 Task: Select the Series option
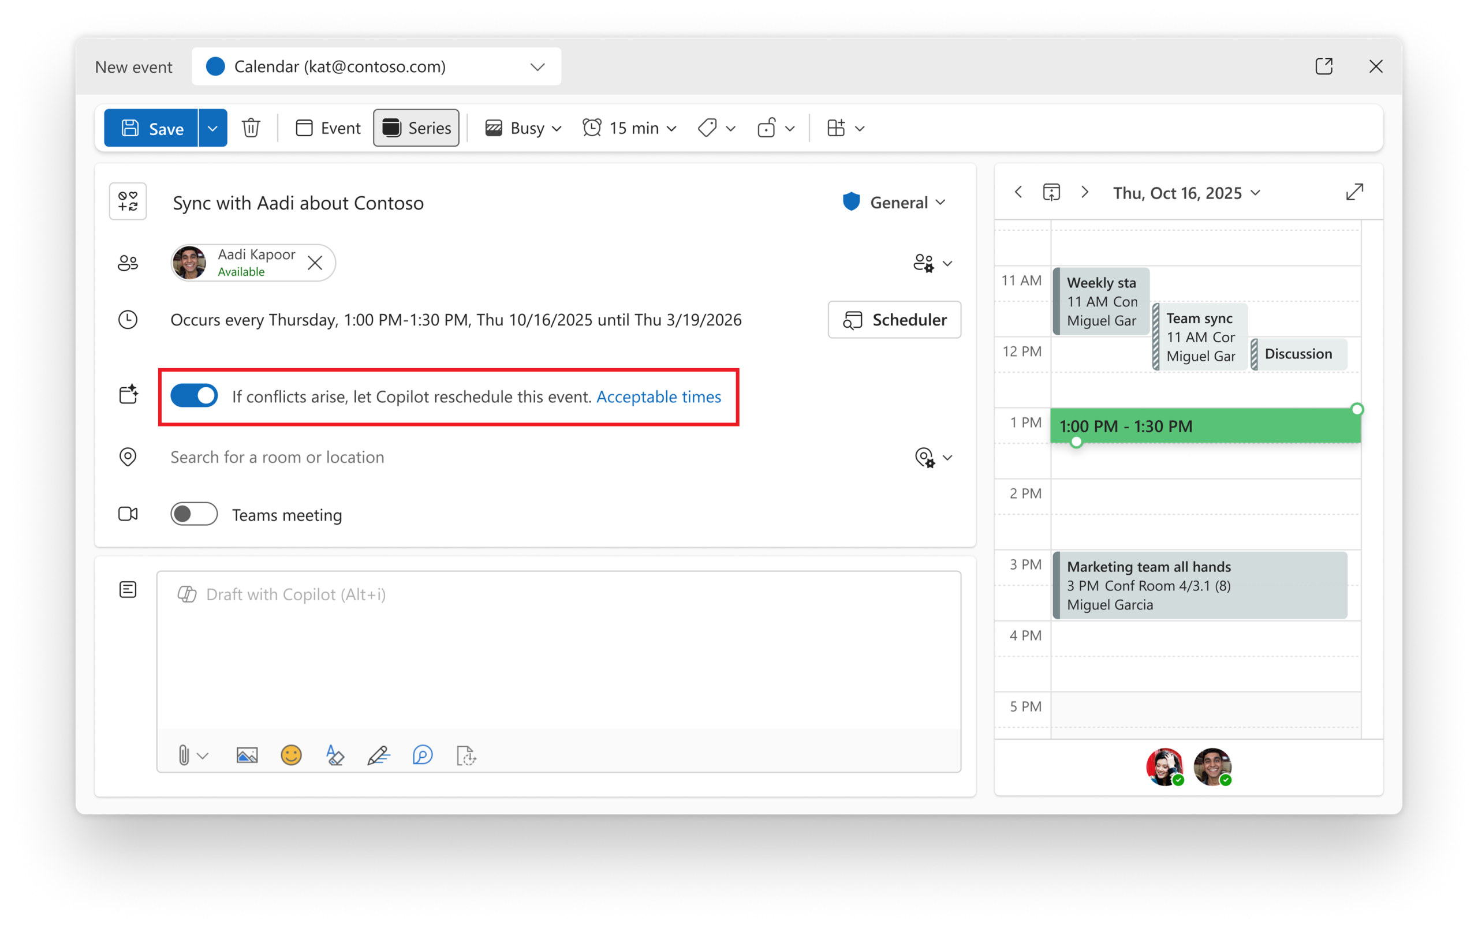point(416,128)
